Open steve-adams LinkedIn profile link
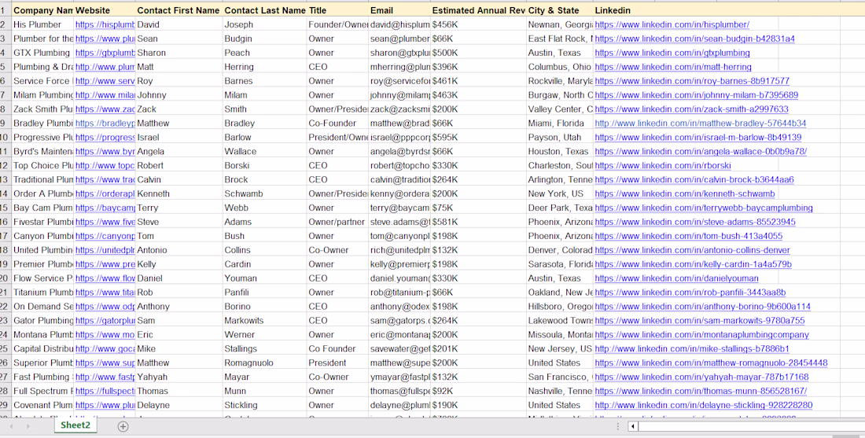The height and width of the screenshot is (438, 865). pyautogui.click(x=695, y=222)
